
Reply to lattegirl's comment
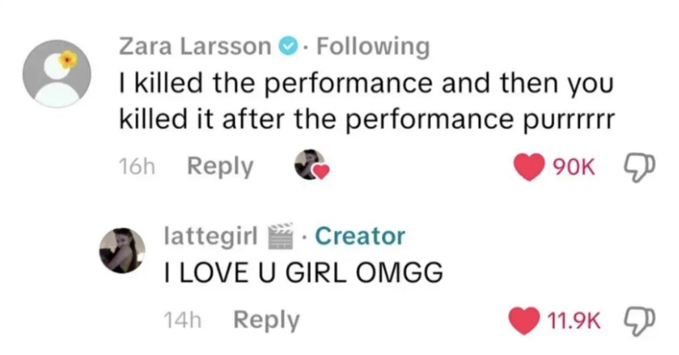pos(266,321)
